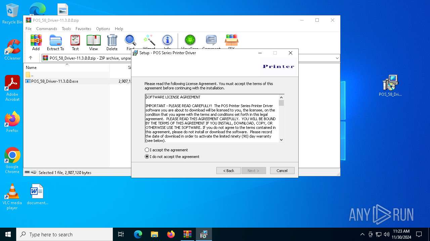Open notification center in taskbar

419,234
